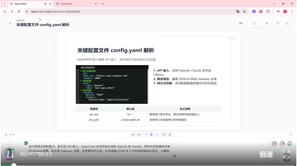Close the second OpenMAIC tab

(x=96, y=3)
